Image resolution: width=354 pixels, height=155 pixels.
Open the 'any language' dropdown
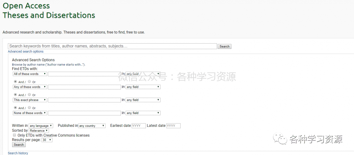pyautogui.click(x=41, y=126)
